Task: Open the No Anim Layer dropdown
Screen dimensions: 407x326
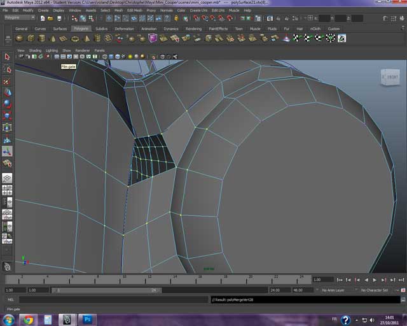Action: (x=333, y=290)
